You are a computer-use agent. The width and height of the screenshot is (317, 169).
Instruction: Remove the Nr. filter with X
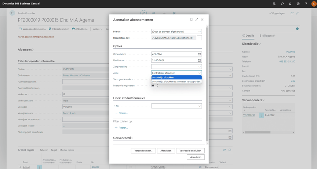[x=114, y=106]
